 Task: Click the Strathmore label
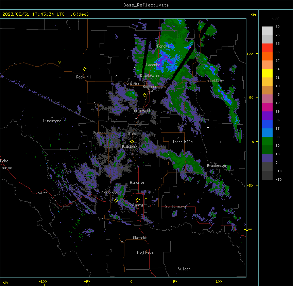[175, 207]
